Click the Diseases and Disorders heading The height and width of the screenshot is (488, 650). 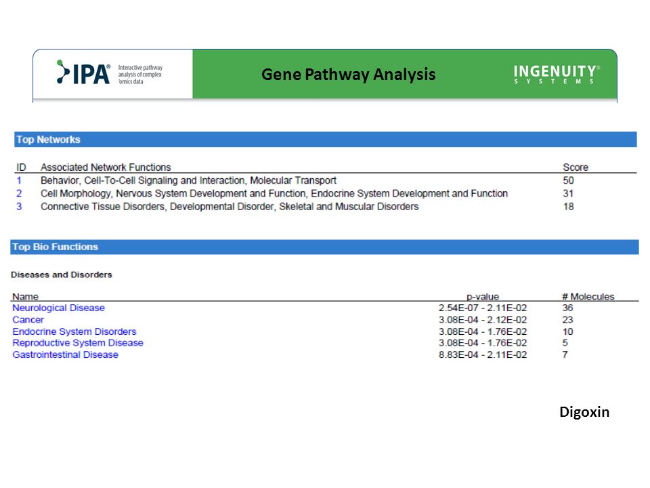tap(62, 274)
